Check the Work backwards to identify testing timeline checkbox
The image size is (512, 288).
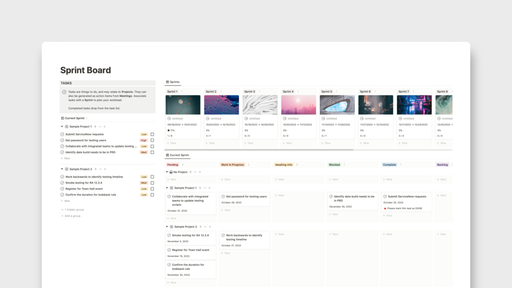(x=152, y=177)
